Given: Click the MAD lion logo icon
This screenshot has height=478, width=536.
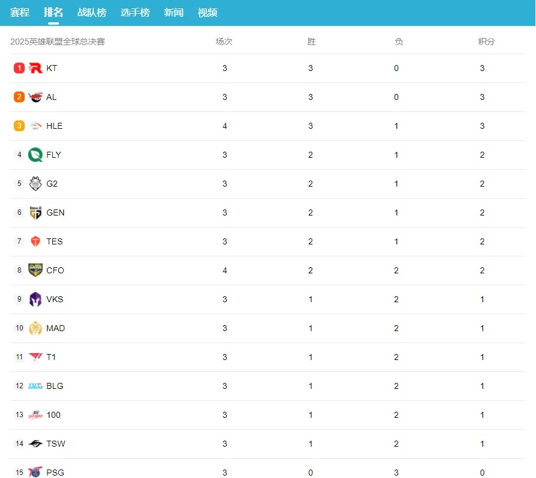Looking at the screenshot, I should point(35,328).
